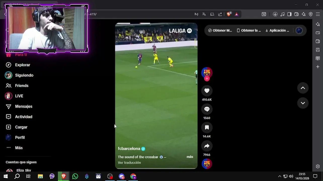Open Brave Wallet in toolbar
The width and height of the screenshot is (323, 181).
296,14
